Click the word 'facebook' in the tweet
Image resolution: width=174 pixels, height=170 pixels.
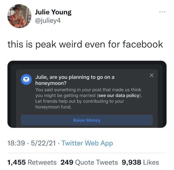(x=143, y=44)
